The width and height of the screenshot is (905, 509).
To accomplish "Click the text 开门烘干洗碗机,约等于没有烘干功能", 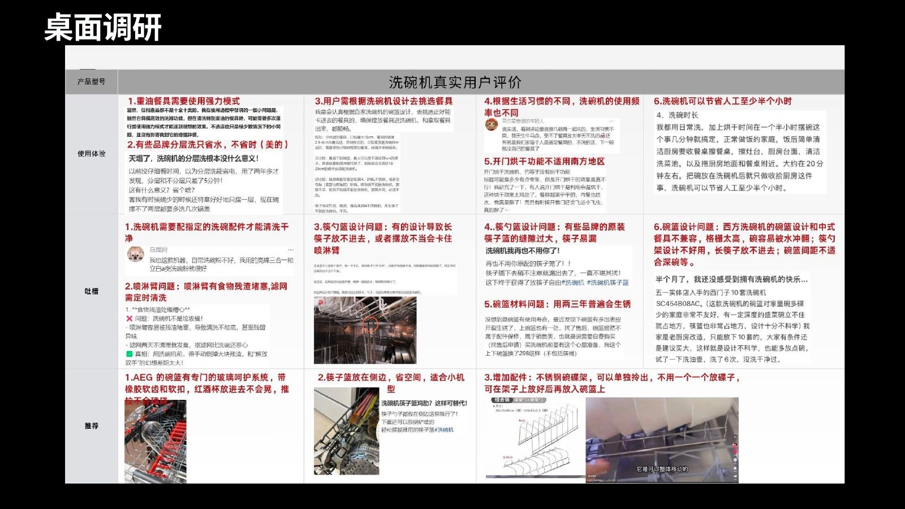I will pos(527,172).
